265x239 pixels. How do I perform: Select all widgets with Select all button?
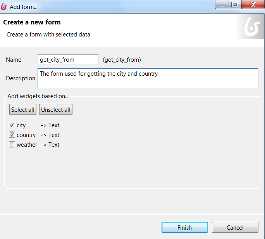(23, 109)
